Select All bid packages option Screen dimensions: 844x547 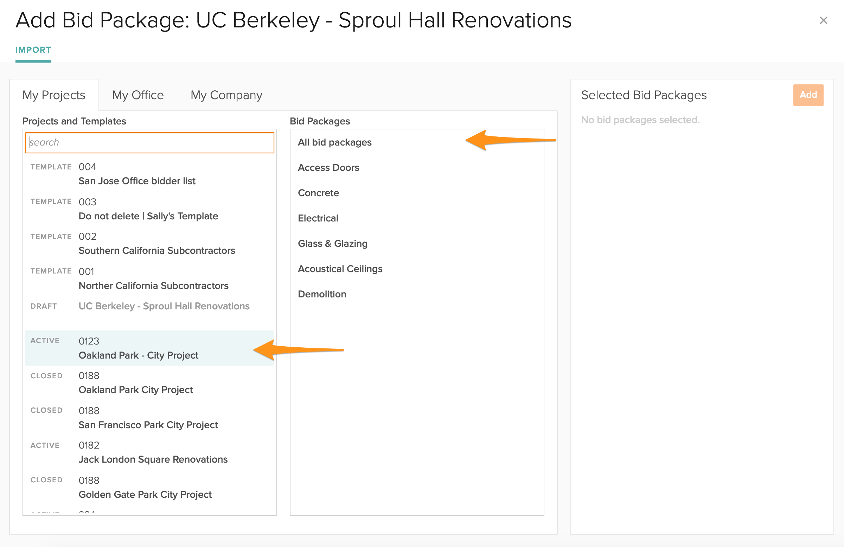(335, 142)
